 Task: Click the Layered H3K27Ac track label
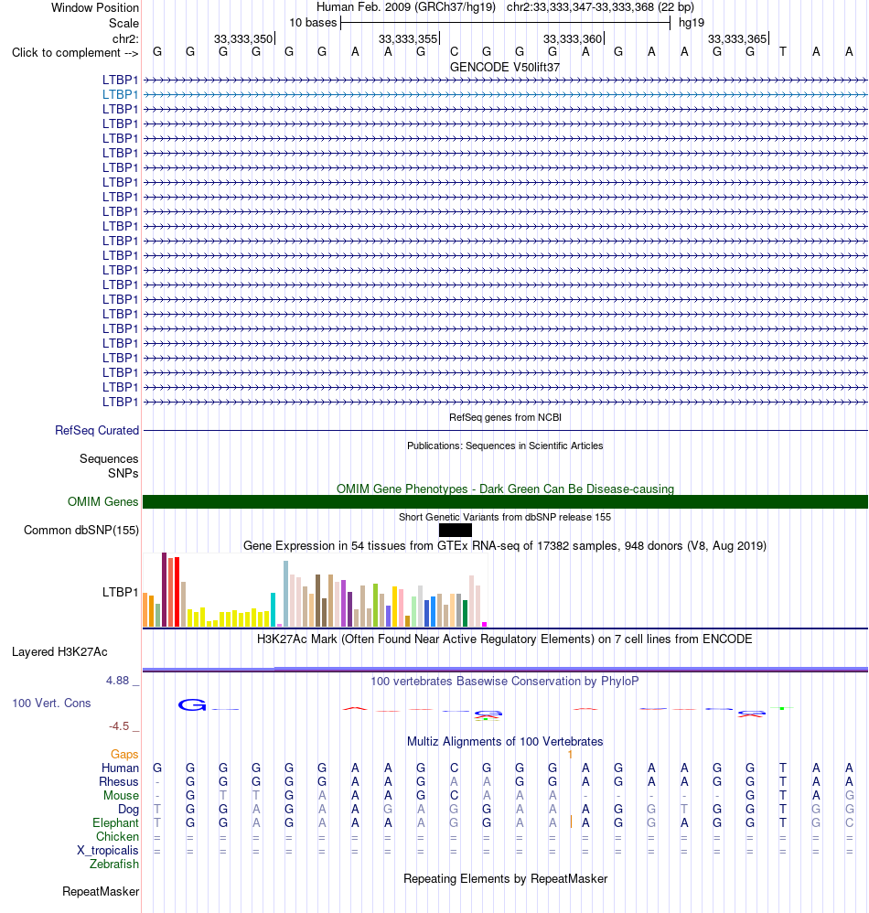click(x=59, y=651)
